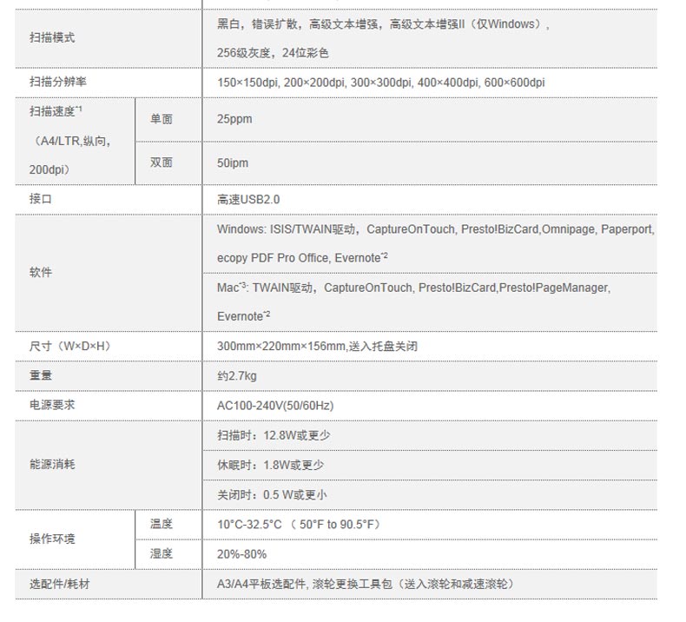Click the 扫描时：12.8W或更少 entry
Viewport: 686px width, 622px height.
click(x=274, y=435)
